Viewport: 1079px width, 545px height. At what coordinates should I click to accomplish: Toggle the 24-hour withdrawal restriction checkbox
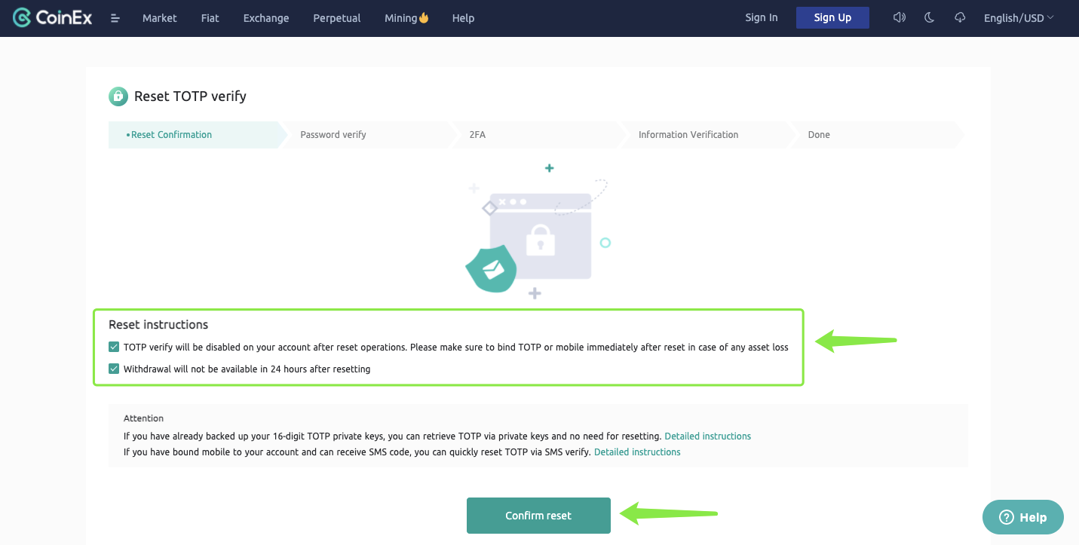point(114,369)
